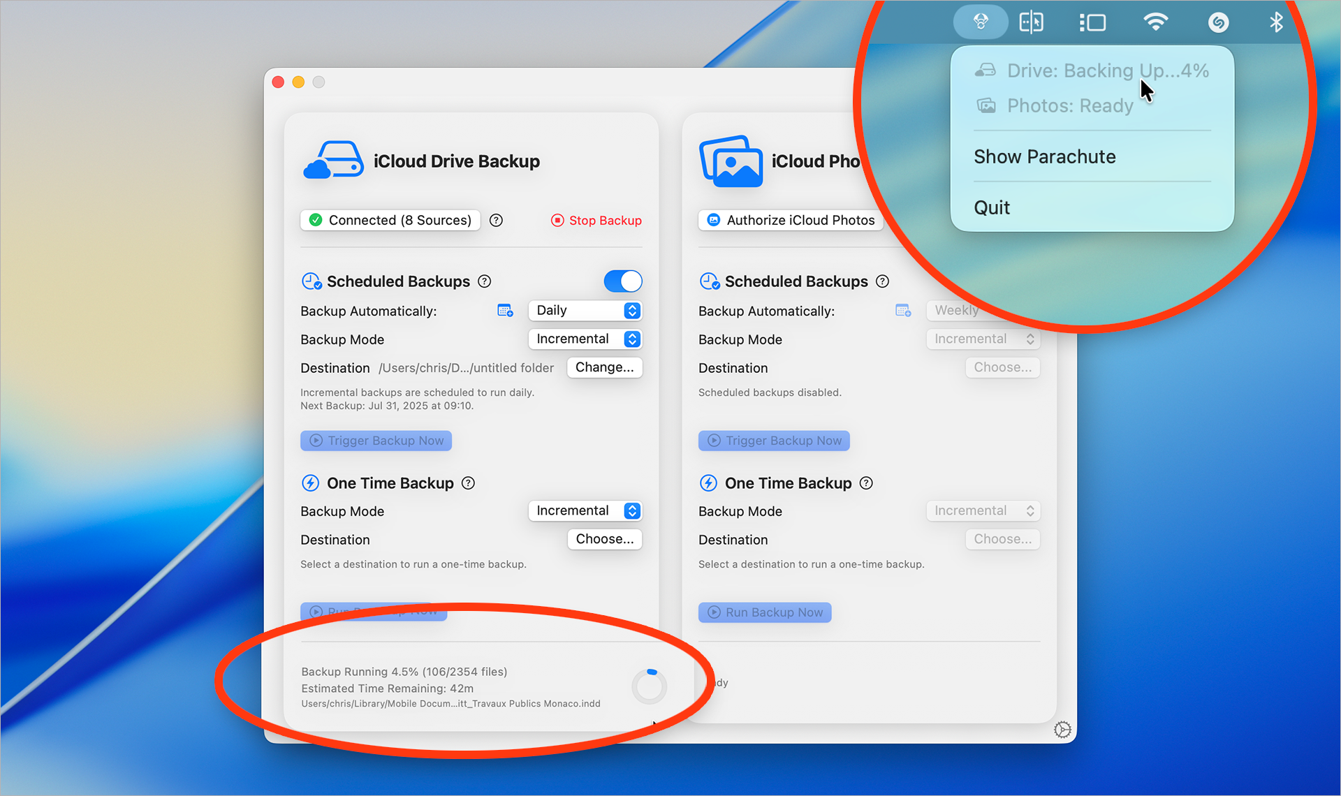The height and width of the screenshot is (796, 1341).
Task: Click the iCloud Drive Backup cloud-drive icon
Action: (x=333, y=161)
